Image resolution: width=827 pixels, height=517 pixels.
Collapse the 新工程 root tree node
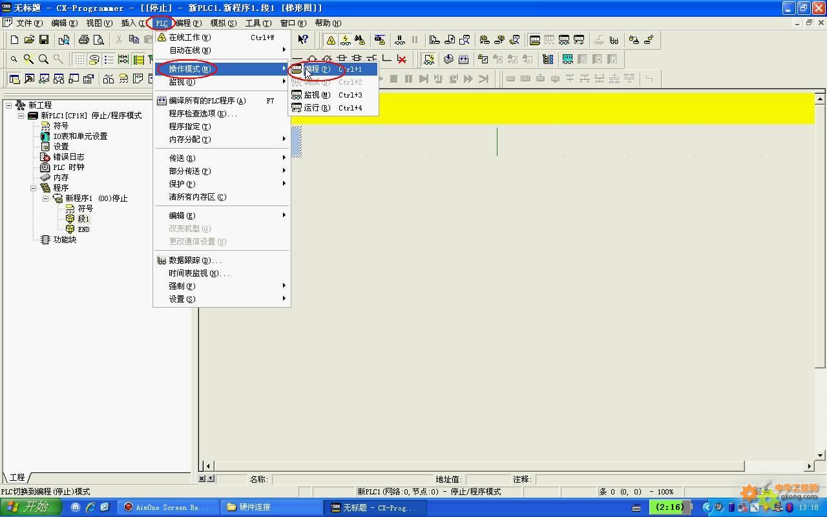click(x=9, y=105)
